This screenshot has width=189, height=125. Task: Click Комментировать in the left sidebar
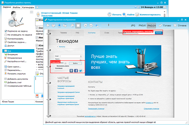(14, 39)
